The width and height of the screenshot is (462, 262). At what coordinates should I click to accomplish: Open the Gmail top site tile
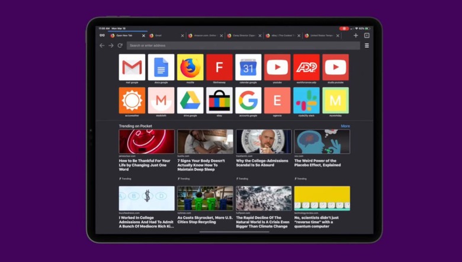pos(131,67)
